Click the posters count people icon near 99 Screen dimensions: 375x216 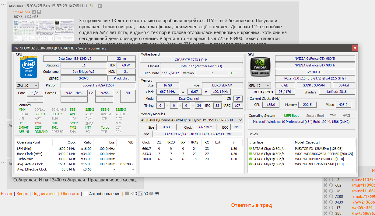click(151, 194)
